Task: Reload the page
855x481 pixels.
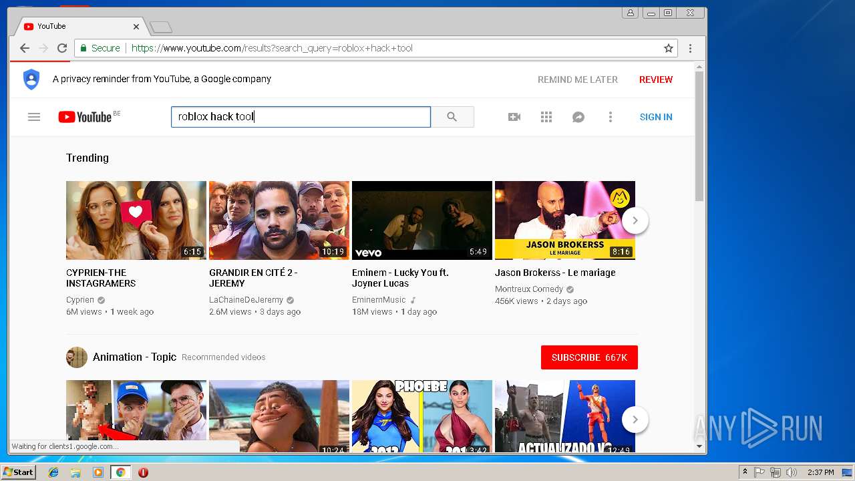Action: pyautogui.click(x=62, y=48)
